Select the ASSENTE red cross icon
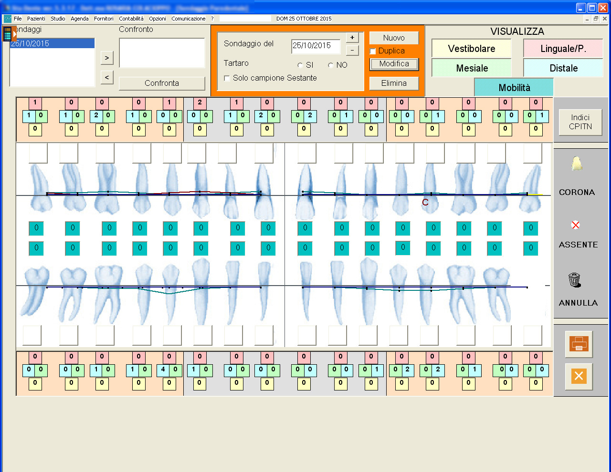 coord(575,225)
